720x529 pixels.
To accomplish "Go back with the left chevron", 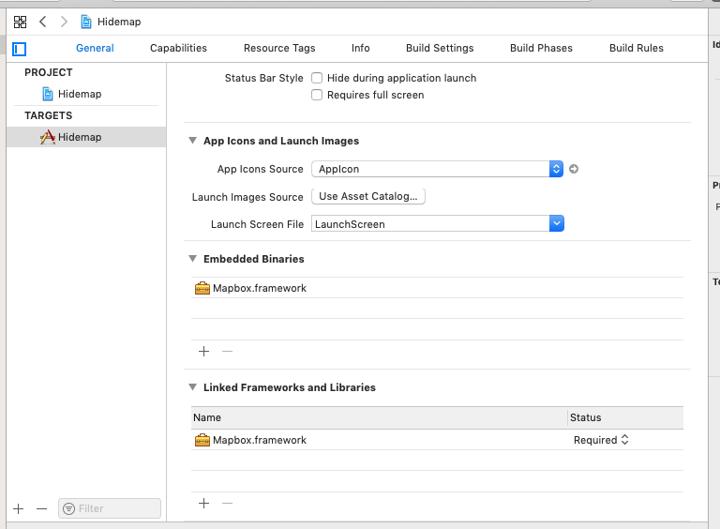I will click(43, 22).
